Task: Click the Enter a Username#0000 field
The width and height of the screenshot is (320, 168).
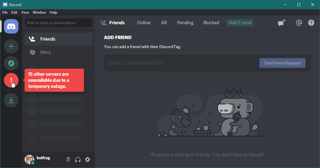Action: pos(182,63)
